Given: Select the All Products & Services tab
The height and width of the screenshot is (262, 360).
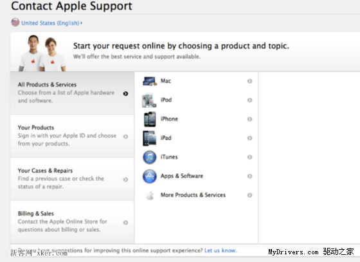Looking at the screenshot, I should click(x=72, y=93).
